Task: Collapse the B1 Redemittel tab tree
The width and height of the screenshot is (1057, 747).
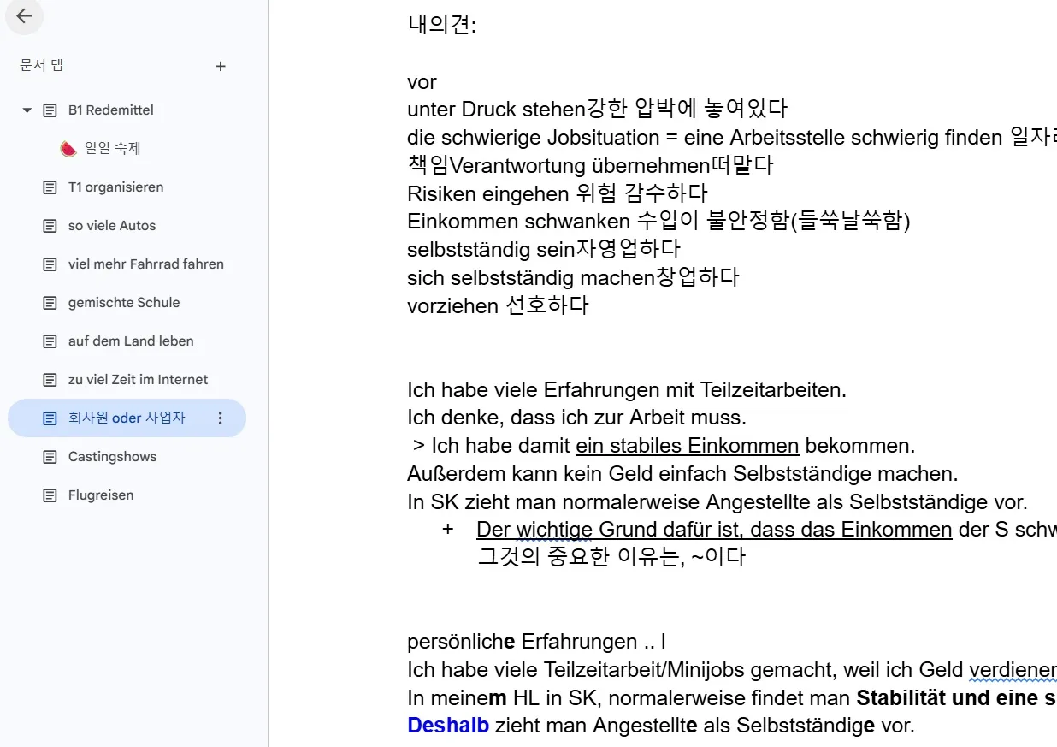Action: click(27, 110)
